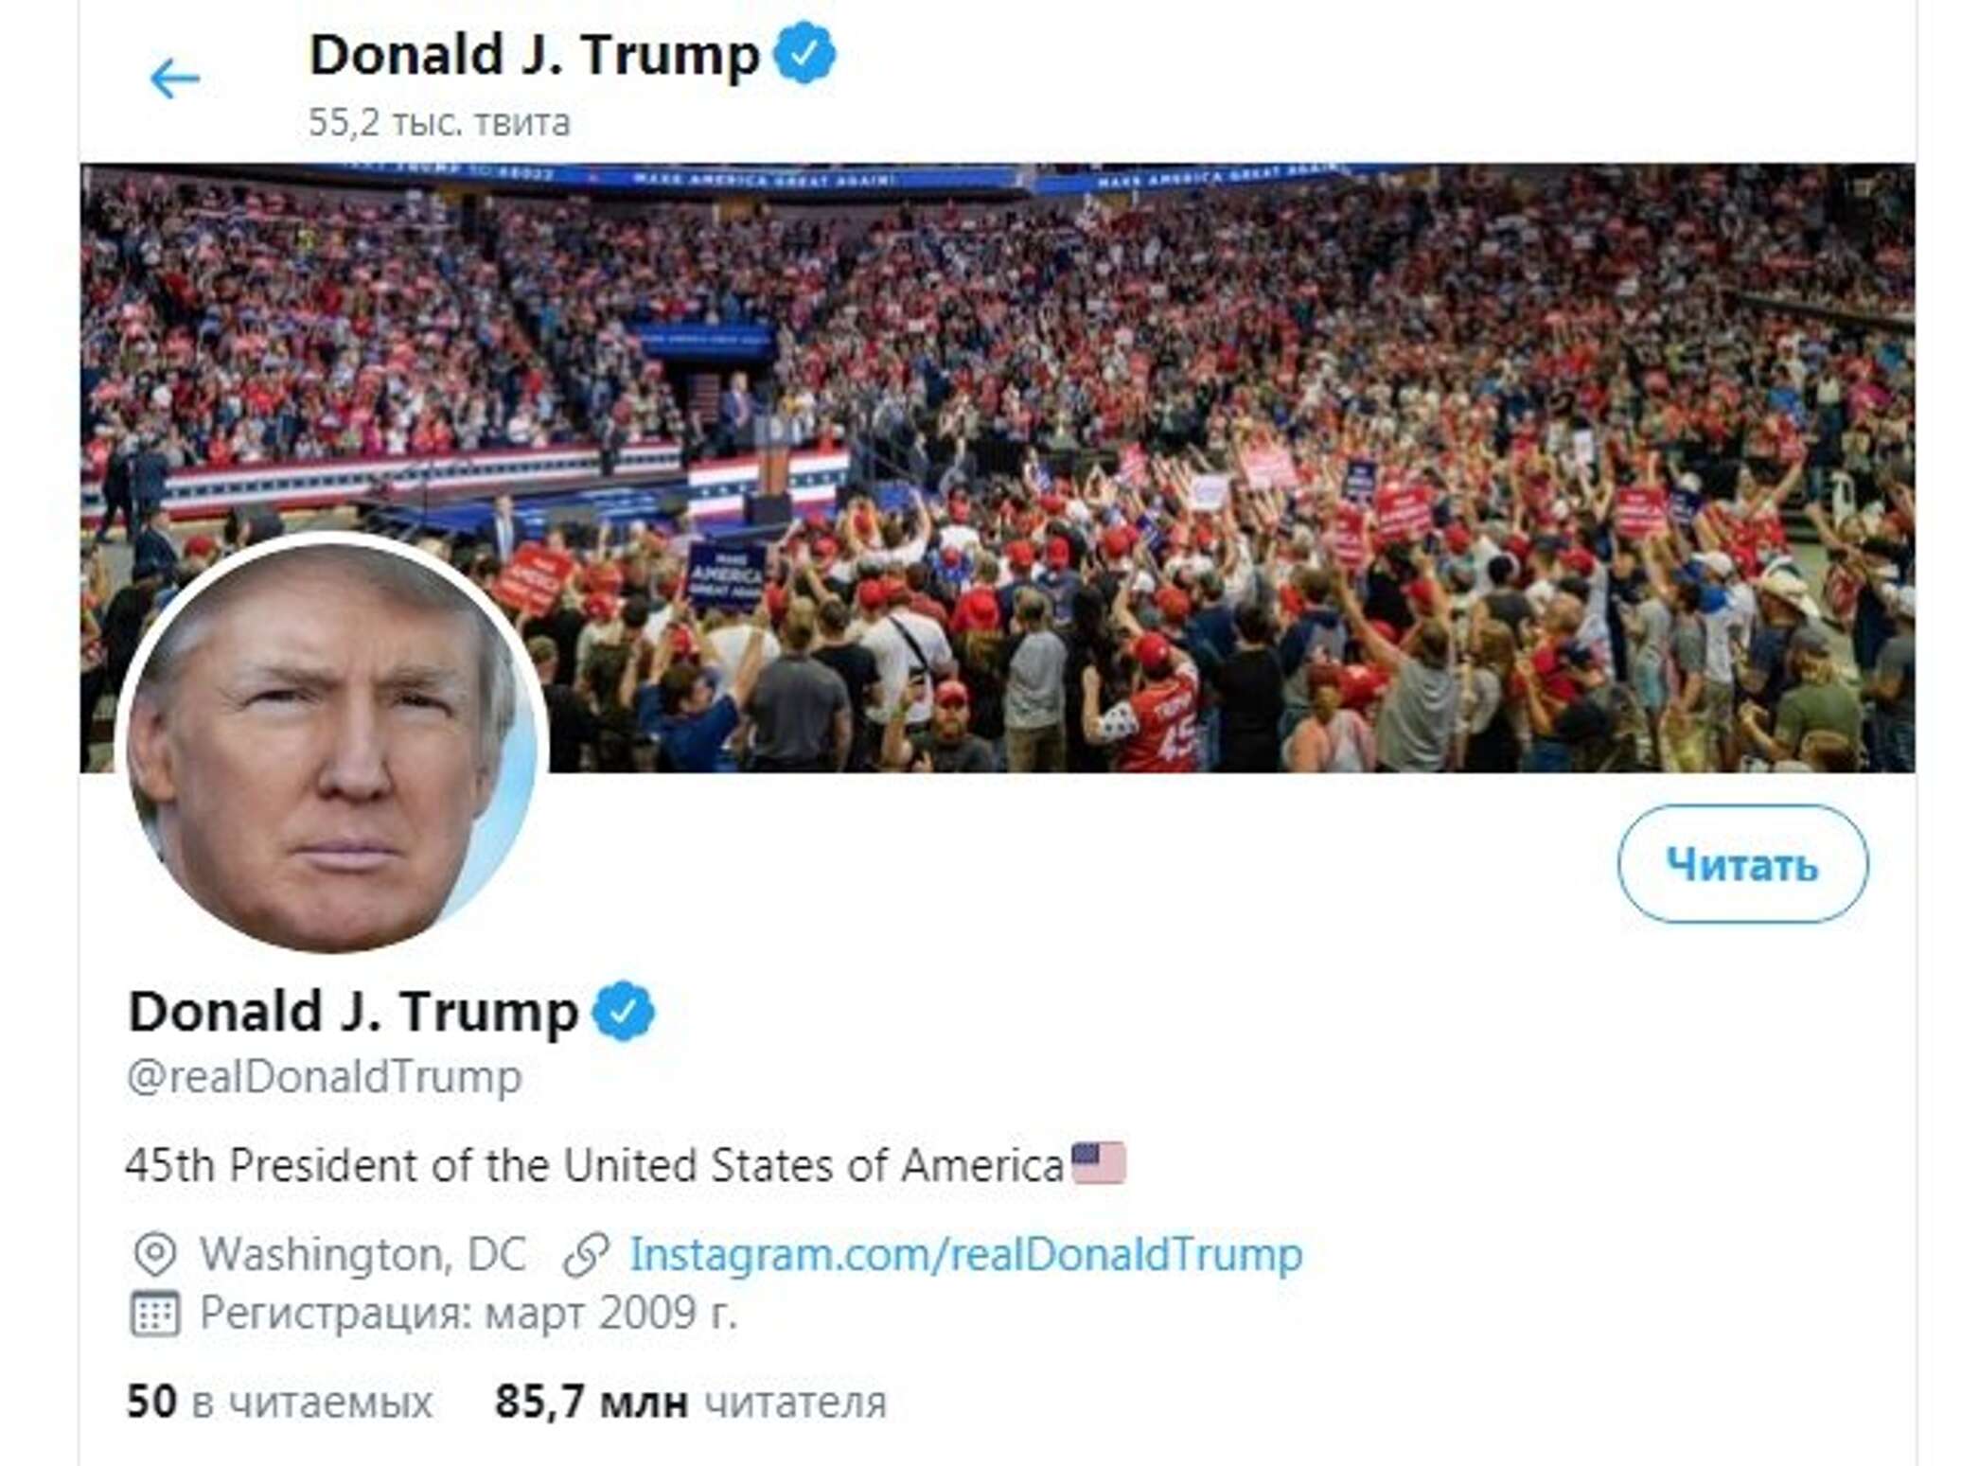1961x1466 pixels.
Task: Click the bio text 45th President
Action: click(596, 1165)
